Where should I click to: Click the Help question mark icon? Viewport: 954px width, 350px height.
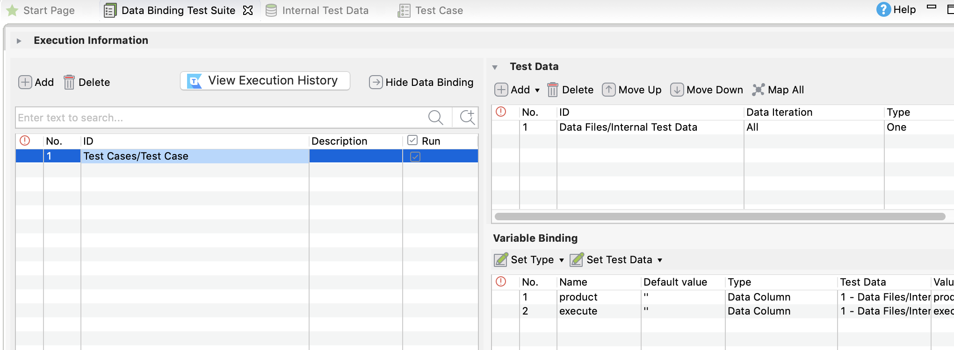tap(883, 10)
